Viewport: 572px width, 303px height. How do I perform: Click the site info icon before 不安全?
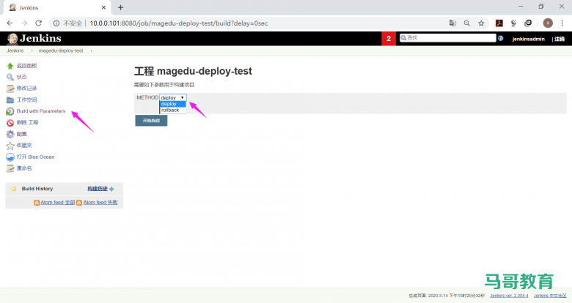pos(56,23)
